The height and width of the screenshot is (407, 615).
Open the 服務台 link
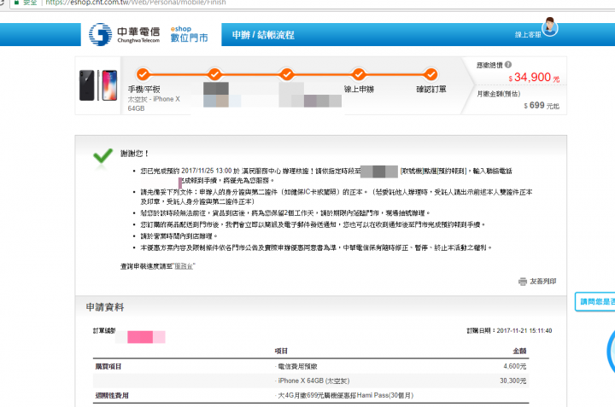pos(184,266)
